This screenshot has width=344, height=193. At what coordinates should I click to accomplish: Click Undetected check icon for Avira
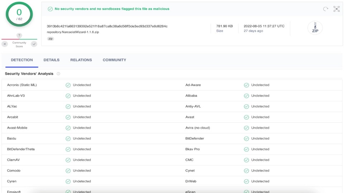click(247, 128)
